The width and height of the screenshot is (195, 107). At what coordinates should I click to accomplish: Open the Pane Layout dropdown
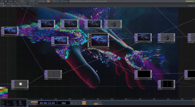click(x=10, y=4)
